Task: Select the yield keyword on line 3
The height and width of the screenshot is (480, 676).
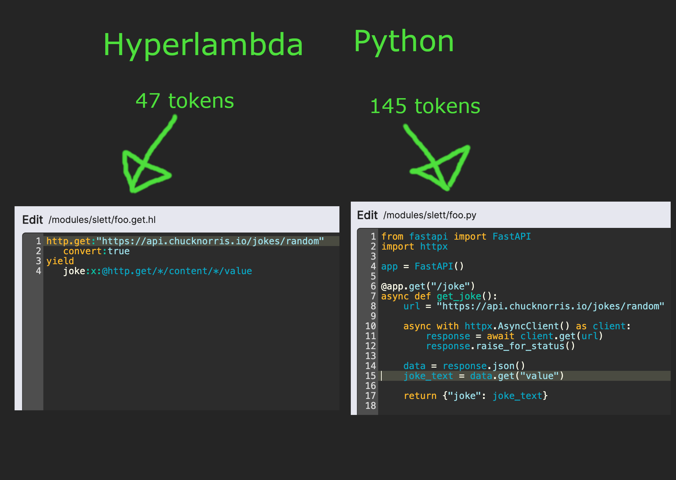Action: (x=60, y=261)
